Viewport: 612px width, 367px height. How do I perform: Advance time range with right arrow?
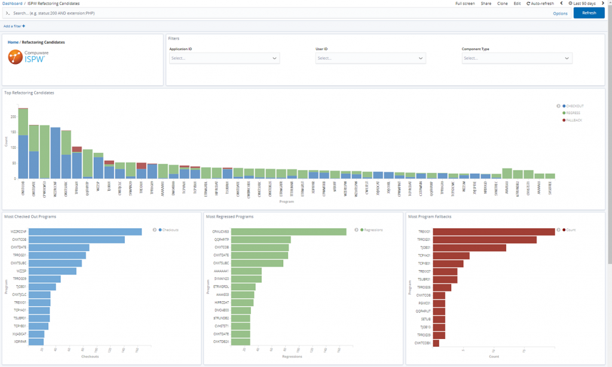pos(602,3)
